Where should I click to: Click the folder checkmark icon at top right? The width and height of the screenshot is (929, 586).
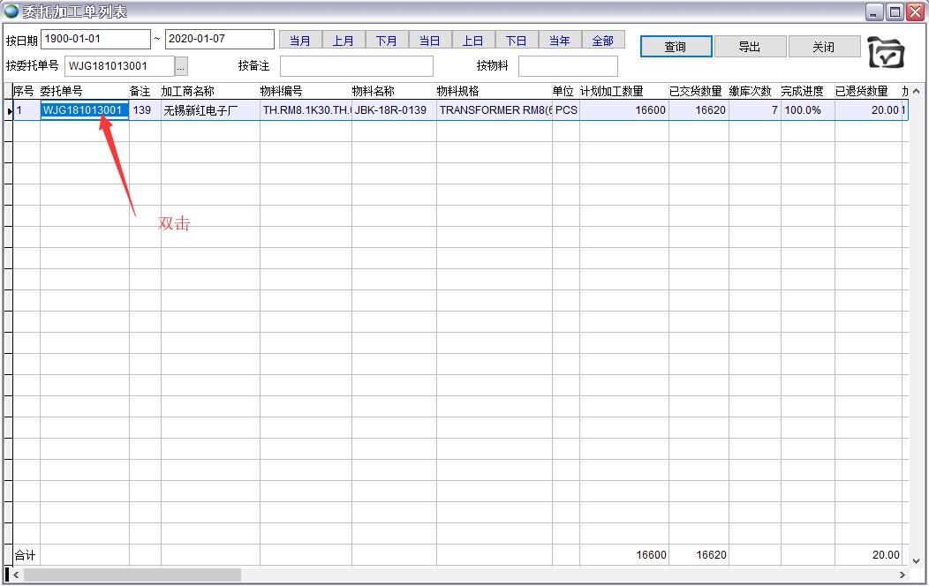(x=886, y=53)
